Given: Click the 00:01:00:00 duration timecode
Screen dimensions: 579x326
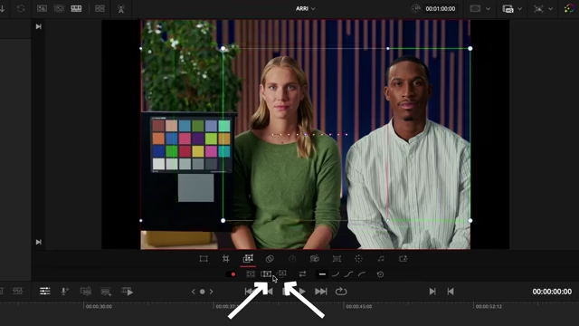Looking at the screenshot, I should coord(441,8).
